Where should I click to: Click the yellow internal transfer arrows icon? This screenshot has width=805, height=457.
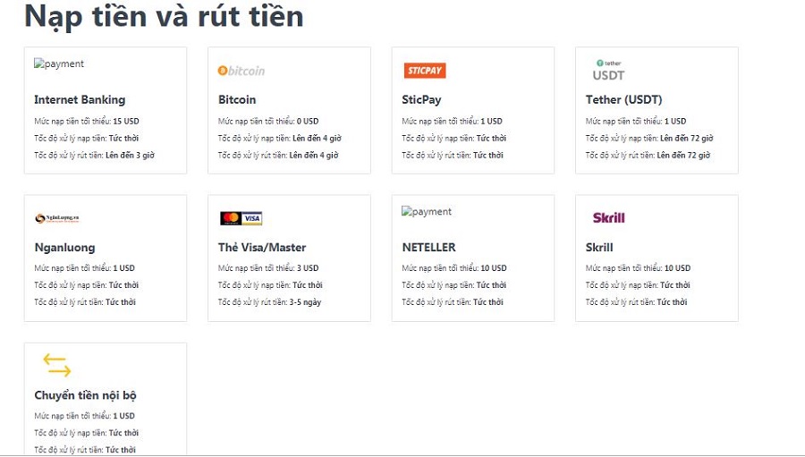point(56,365)
